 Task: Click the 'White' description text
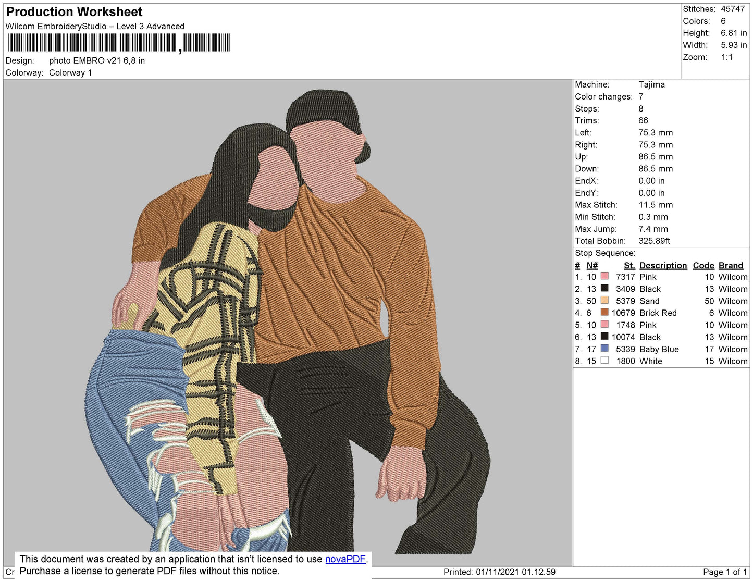(650, 361)
